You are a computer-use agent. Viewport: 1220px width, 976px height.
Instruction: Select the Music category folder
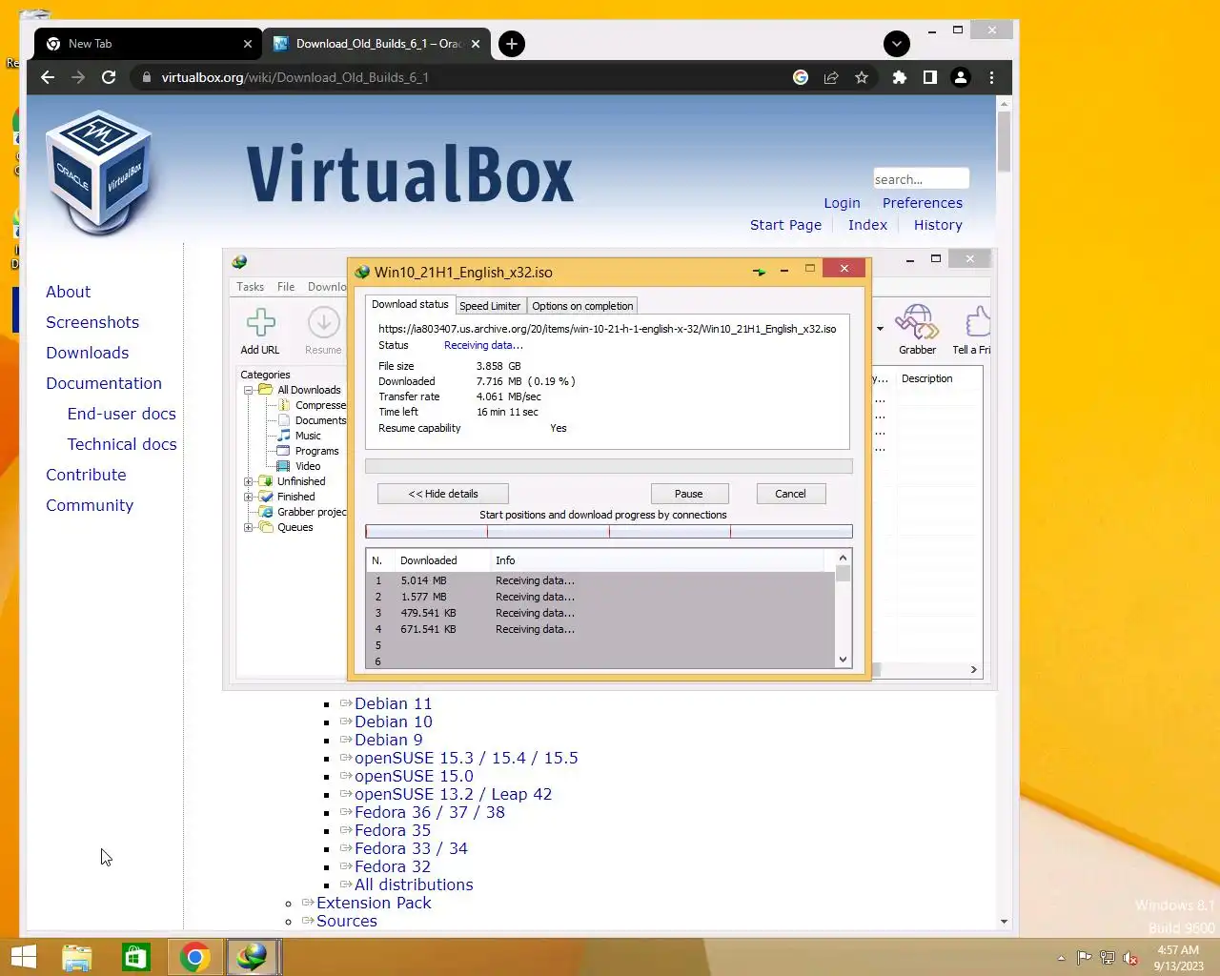click(x=308, y=436)
